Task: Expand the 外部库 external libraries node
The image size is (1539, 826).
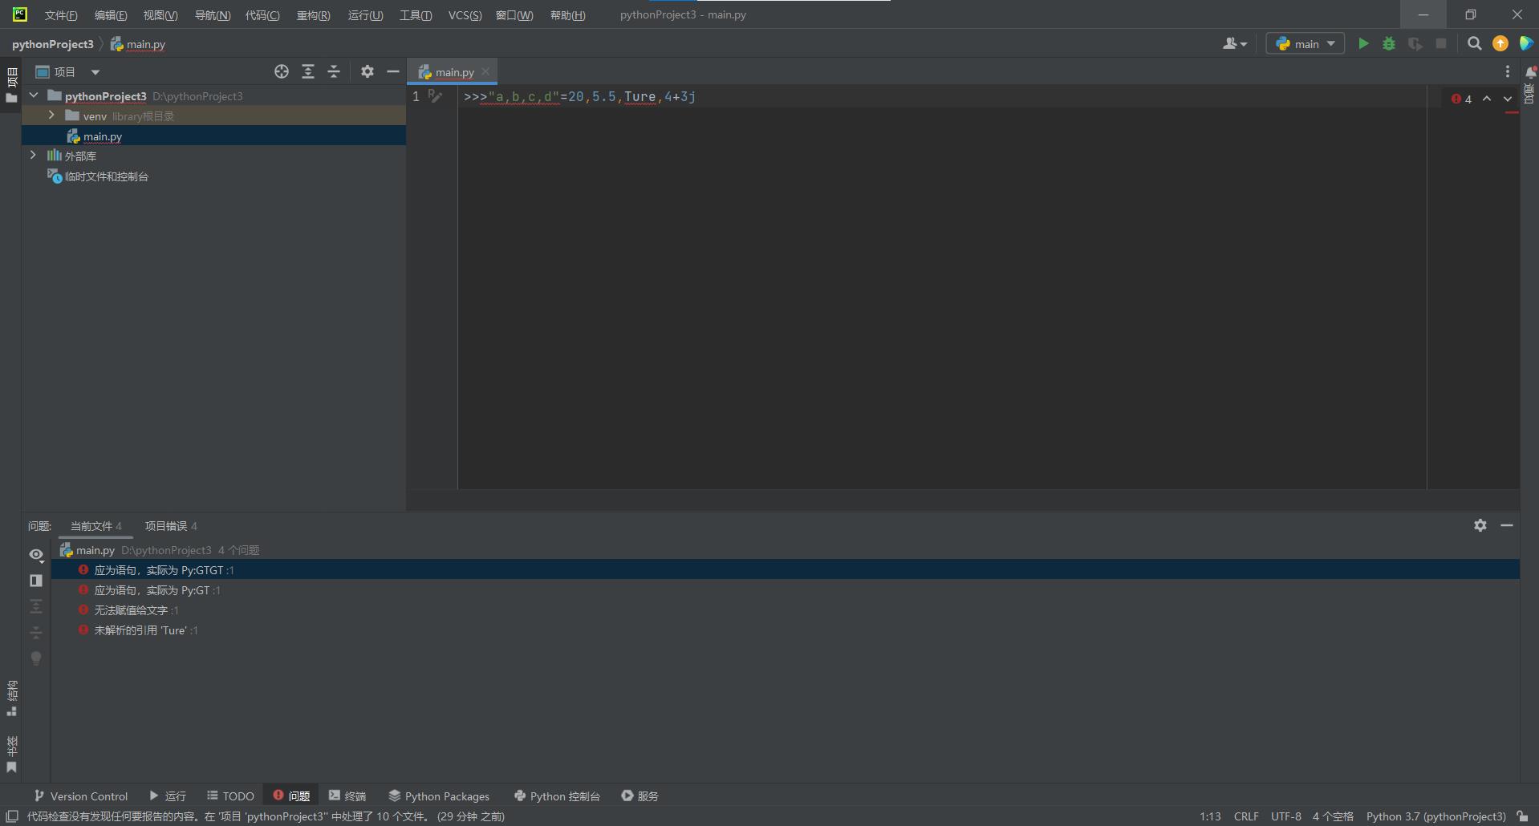Action: 33,156
